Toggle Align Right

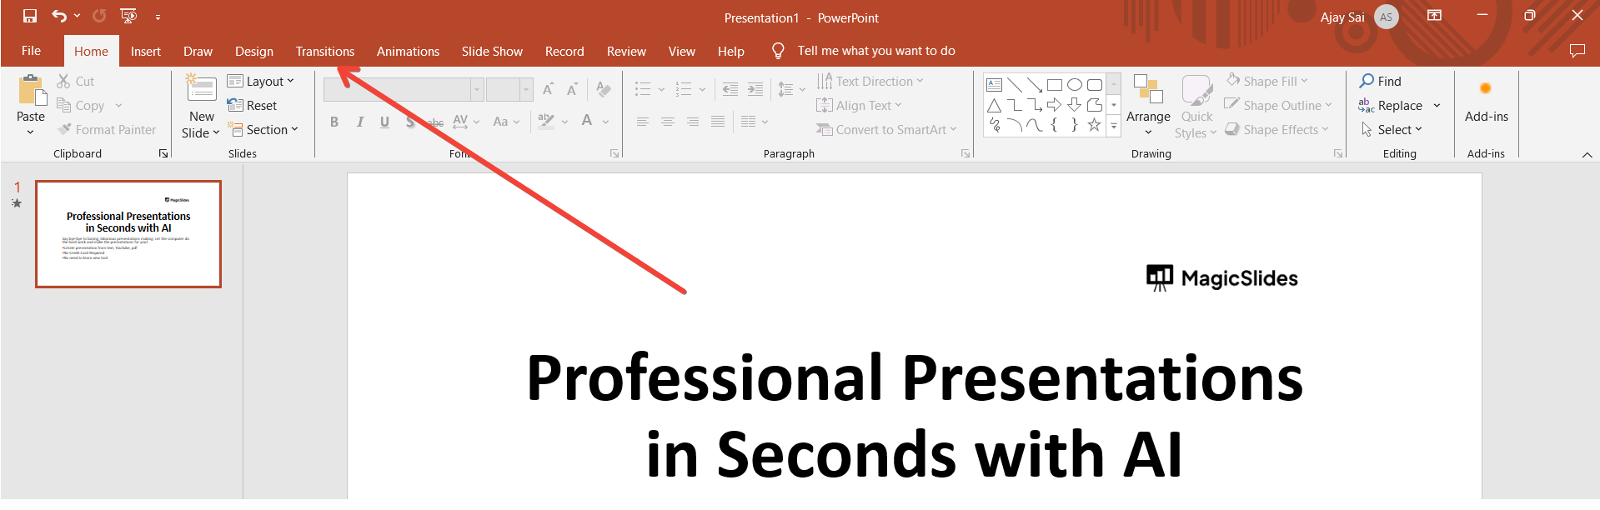click(x=693, y=122)
